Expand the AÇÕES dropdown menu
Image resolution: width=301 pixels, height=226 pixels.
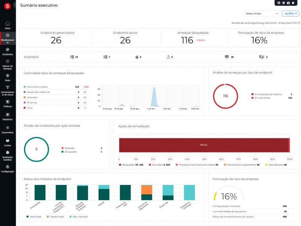coord(290,14)
